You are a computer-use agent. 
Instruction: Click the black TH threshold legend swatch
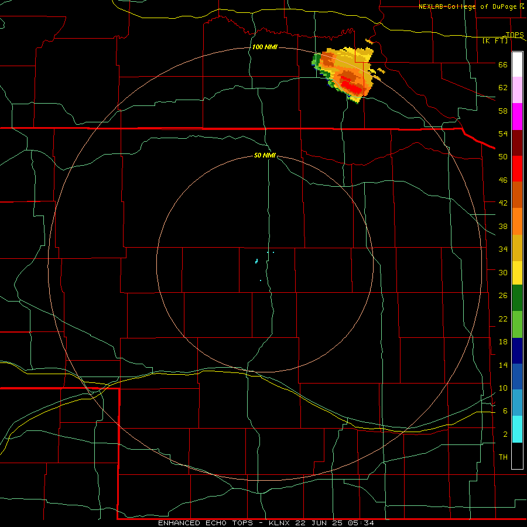click(517, 456)
